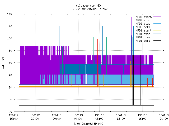This screenshot has width=169, height=126.
Task: Click the NPD1 stop blue legend line
Action: [x=157, y=34]
